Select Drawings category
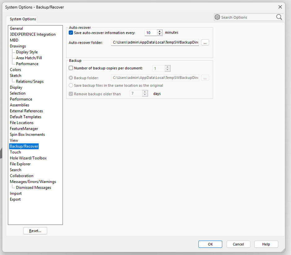The height and width of the screenshot is (255, 291). [x=18, y=46]
